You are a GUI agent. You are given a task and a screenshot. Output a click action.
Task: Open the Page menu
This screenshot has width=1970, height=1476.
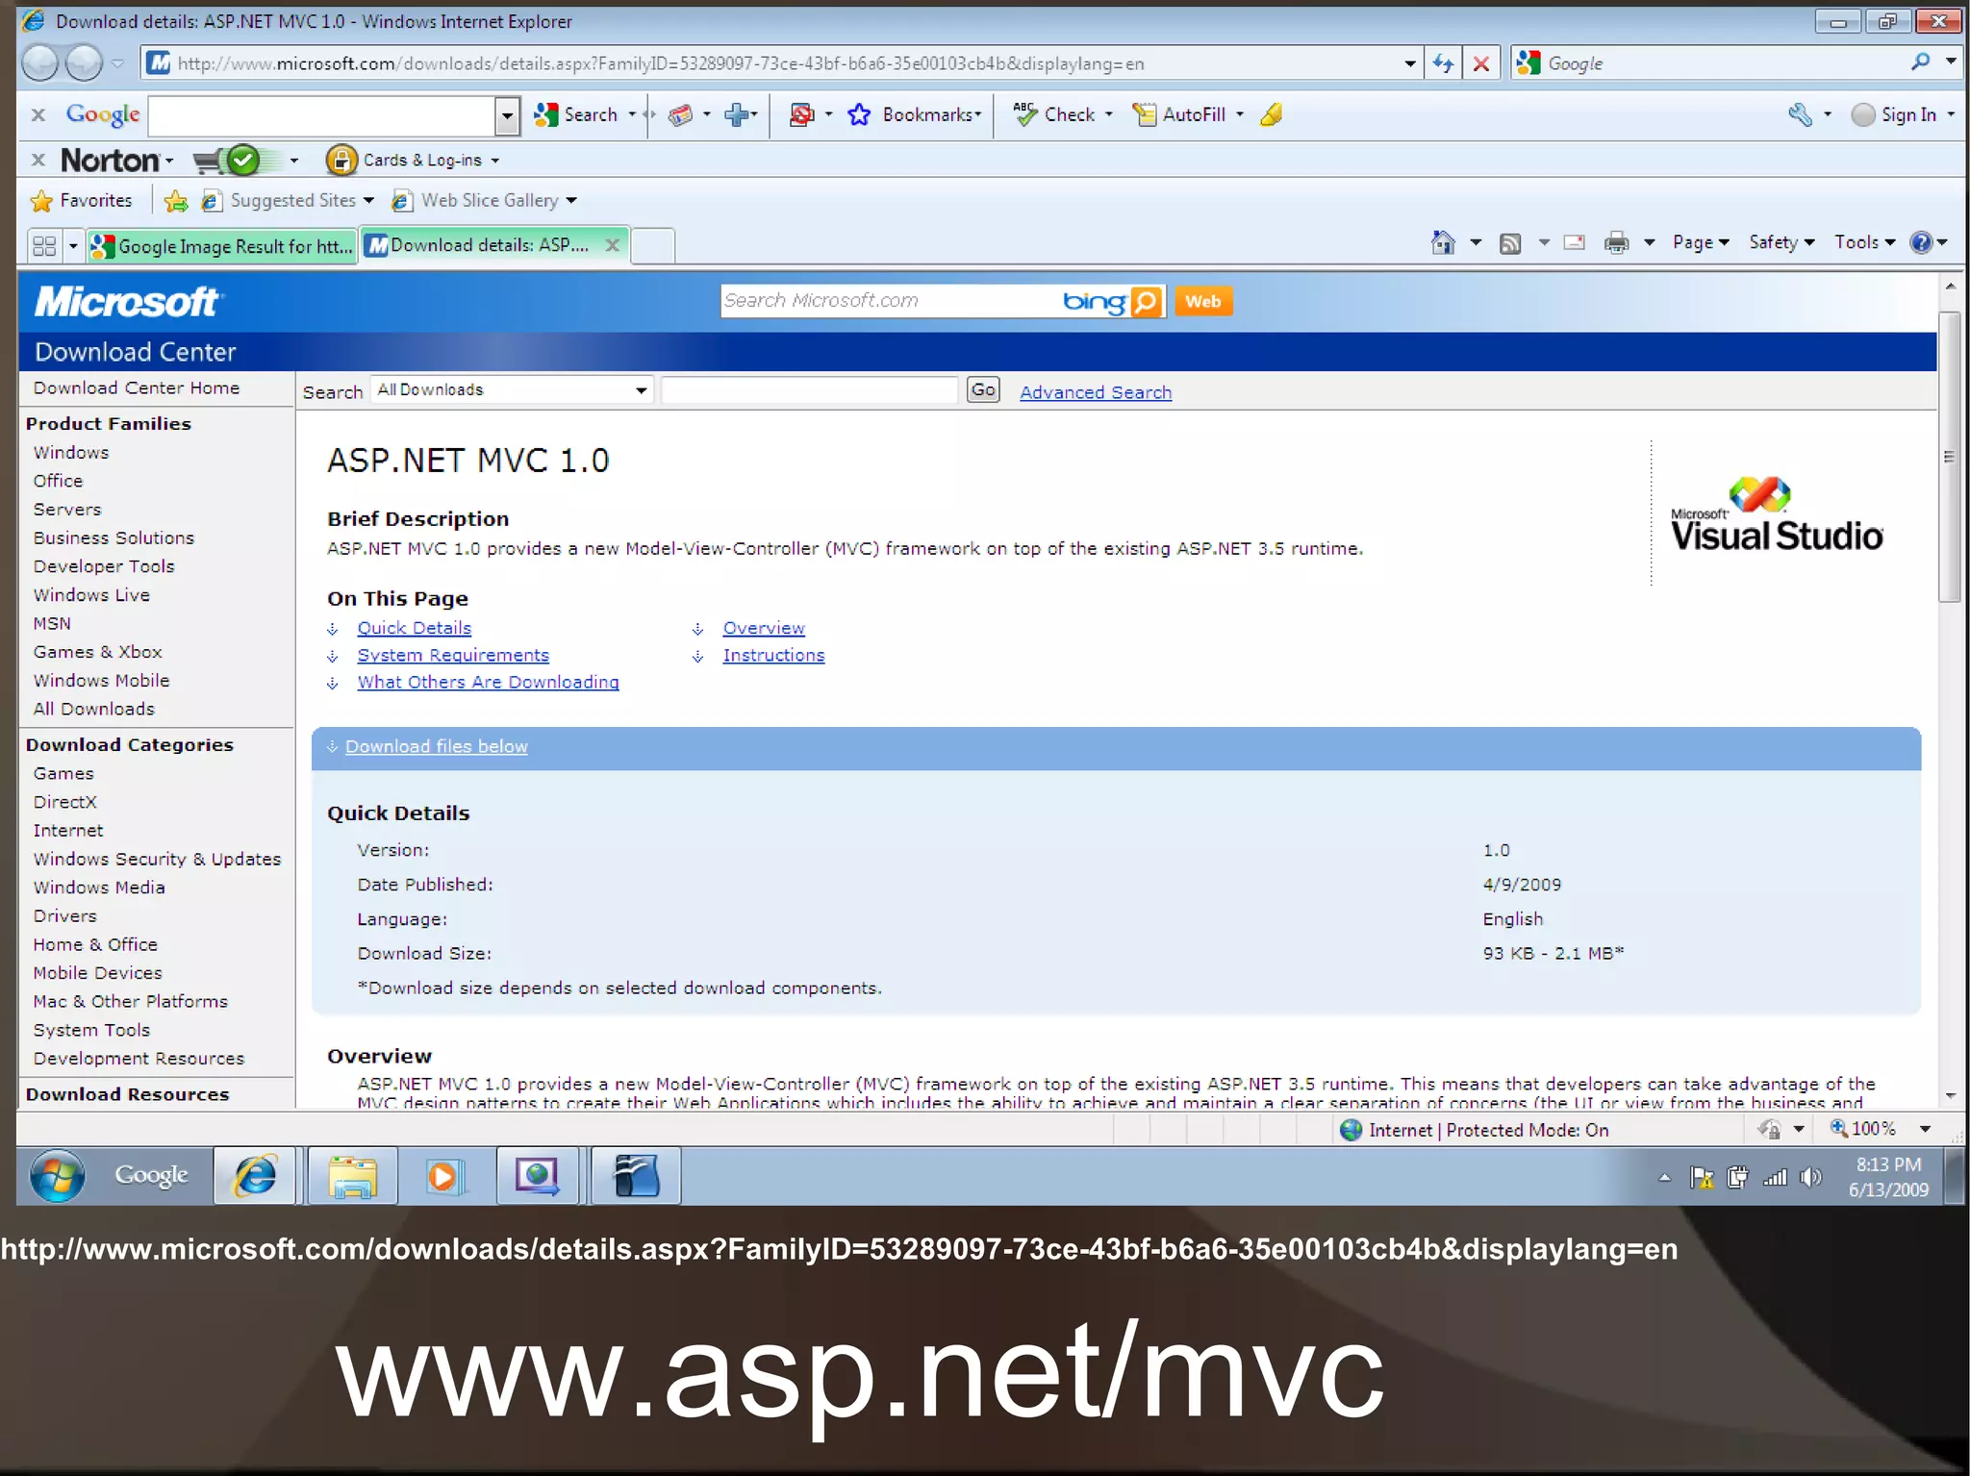pyautogui.click(x=1700, y=242)
